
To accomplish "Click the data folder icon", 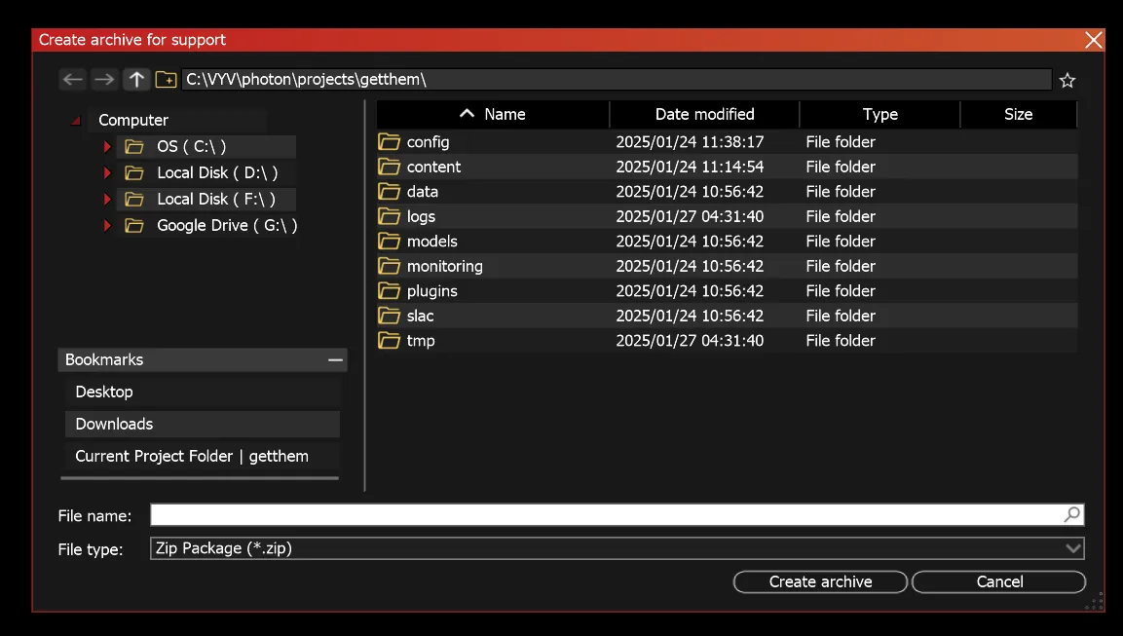I will tap(389, 191).
